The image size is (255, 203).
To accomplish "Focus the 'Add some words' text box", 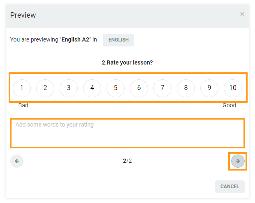I will coord(128,132).
